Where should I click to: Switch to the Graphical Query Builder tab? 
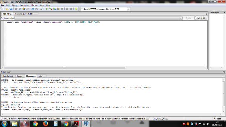[24, 14]
